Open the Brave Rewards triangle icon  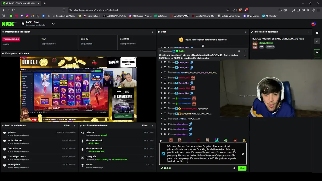click(x=246, y=10)
